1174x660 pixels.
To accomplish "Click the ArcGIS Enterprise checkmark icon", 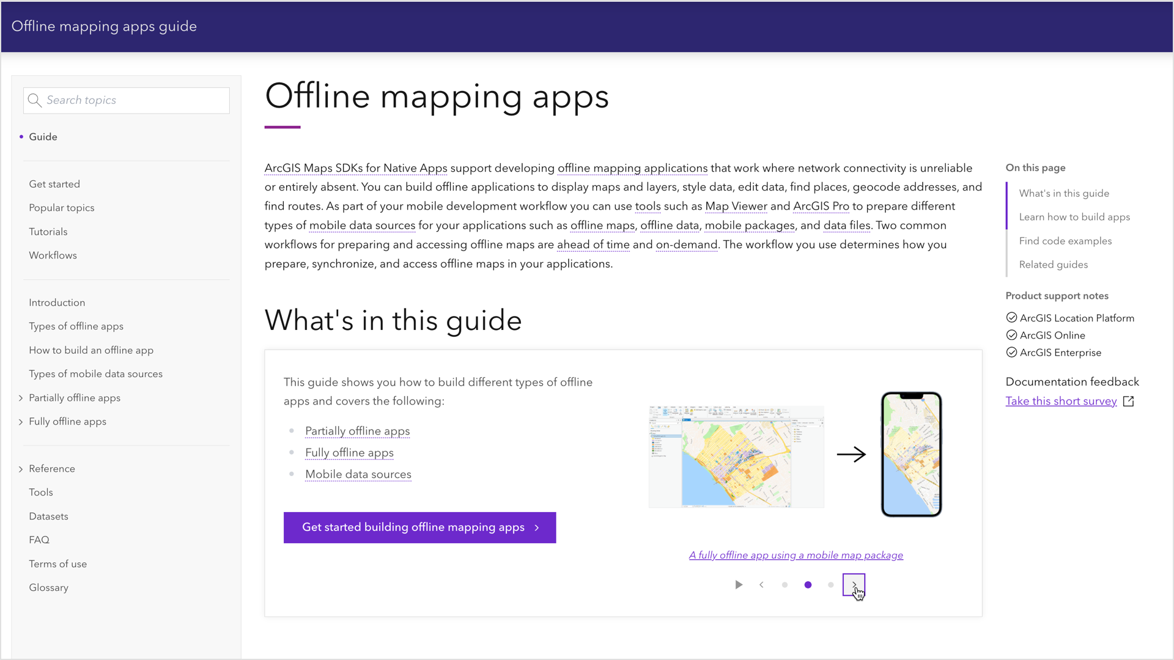I will pyautogui.click(x=1011, y=351).
